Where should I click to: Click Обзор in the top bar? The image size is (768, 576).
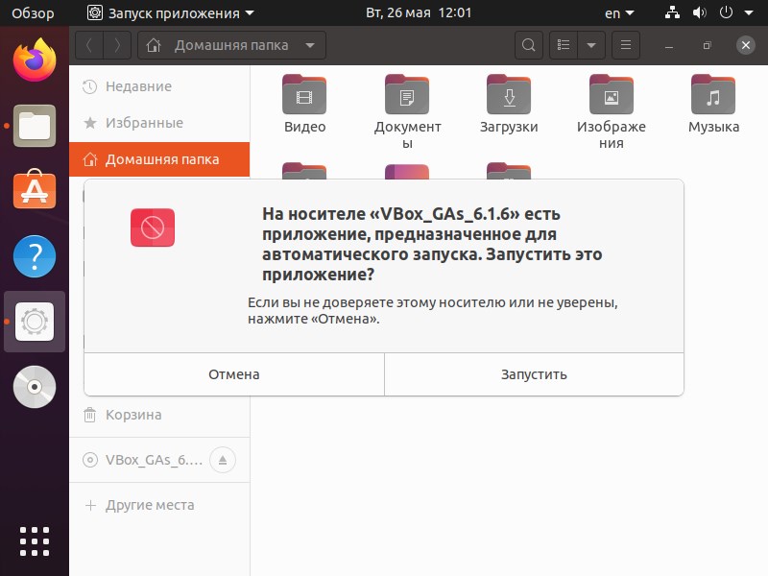pos(33,13)
